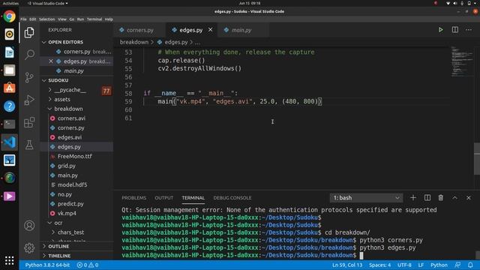The height and width of the screenshot is (270, 480).
Task: Switch to the Output panel tab
Action: pos(163,198)
